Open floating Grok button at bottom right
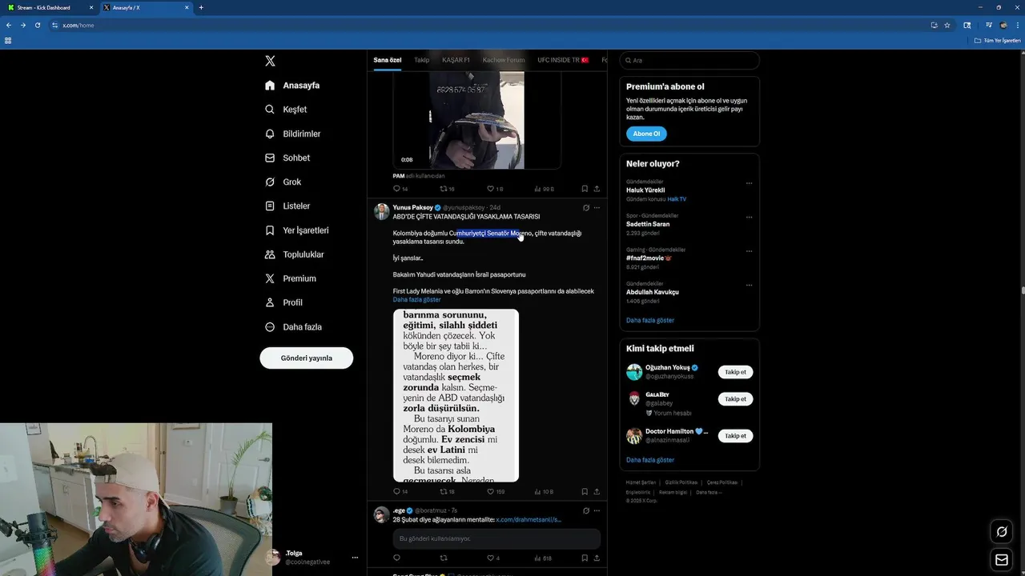This screenshot has width=1025, height=576. coord(1001,531)
